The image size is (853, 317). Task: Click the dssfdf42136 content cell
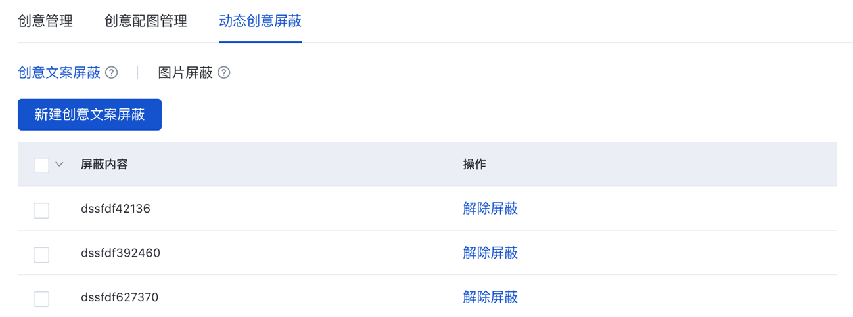pyautogui.click(x=116, y=209)
